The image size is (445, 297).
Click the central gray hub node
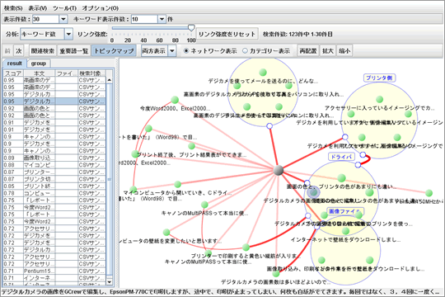pos(279,170)
